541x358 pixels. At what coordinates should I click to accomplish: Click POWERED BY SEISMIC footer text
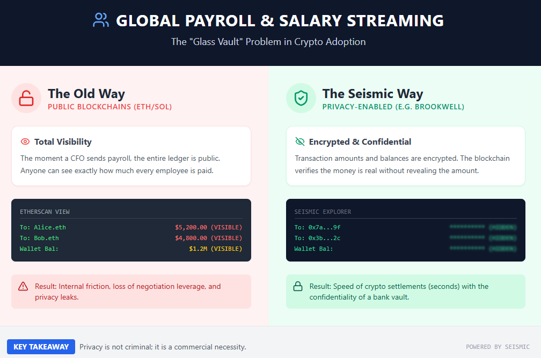[x=498, y=347]
